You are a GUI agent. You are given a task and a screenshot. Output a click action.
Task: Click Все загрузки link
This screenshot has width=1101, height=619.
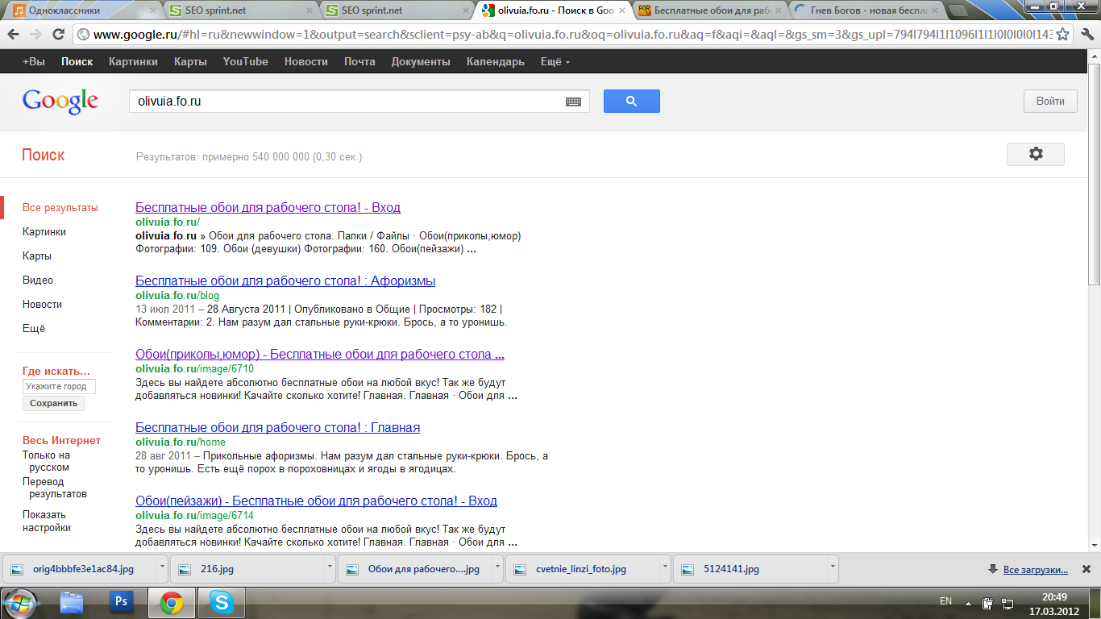pyautogui.click(x=1036, y=570)
